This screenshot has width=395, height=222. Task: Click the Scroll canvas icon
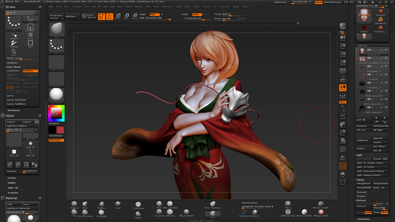[x=343, y=38]
